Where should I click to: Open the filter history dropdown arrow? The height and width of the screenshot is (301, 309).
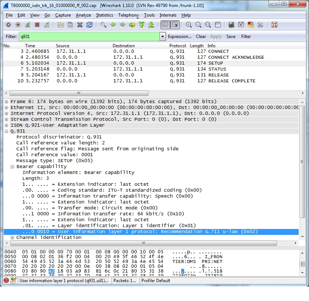162,37
